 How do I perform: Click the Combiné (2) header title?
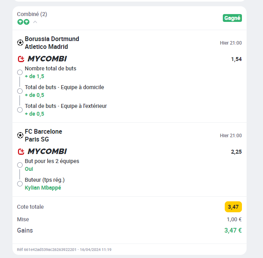[32, 14]
